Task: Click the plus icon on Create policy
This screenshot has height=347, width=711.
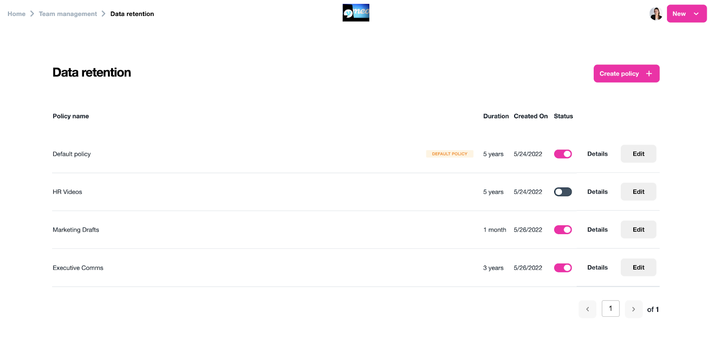Action: (649, 74)
